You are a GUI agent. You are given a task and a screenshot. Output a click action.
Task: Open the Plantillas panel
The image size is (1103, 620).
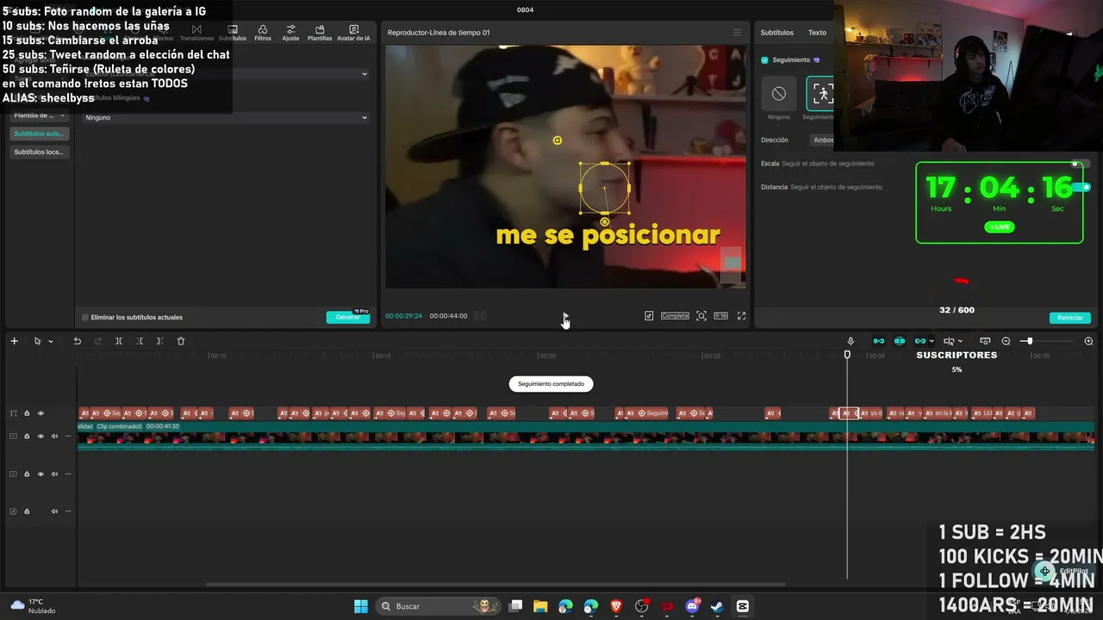point(320,33)
